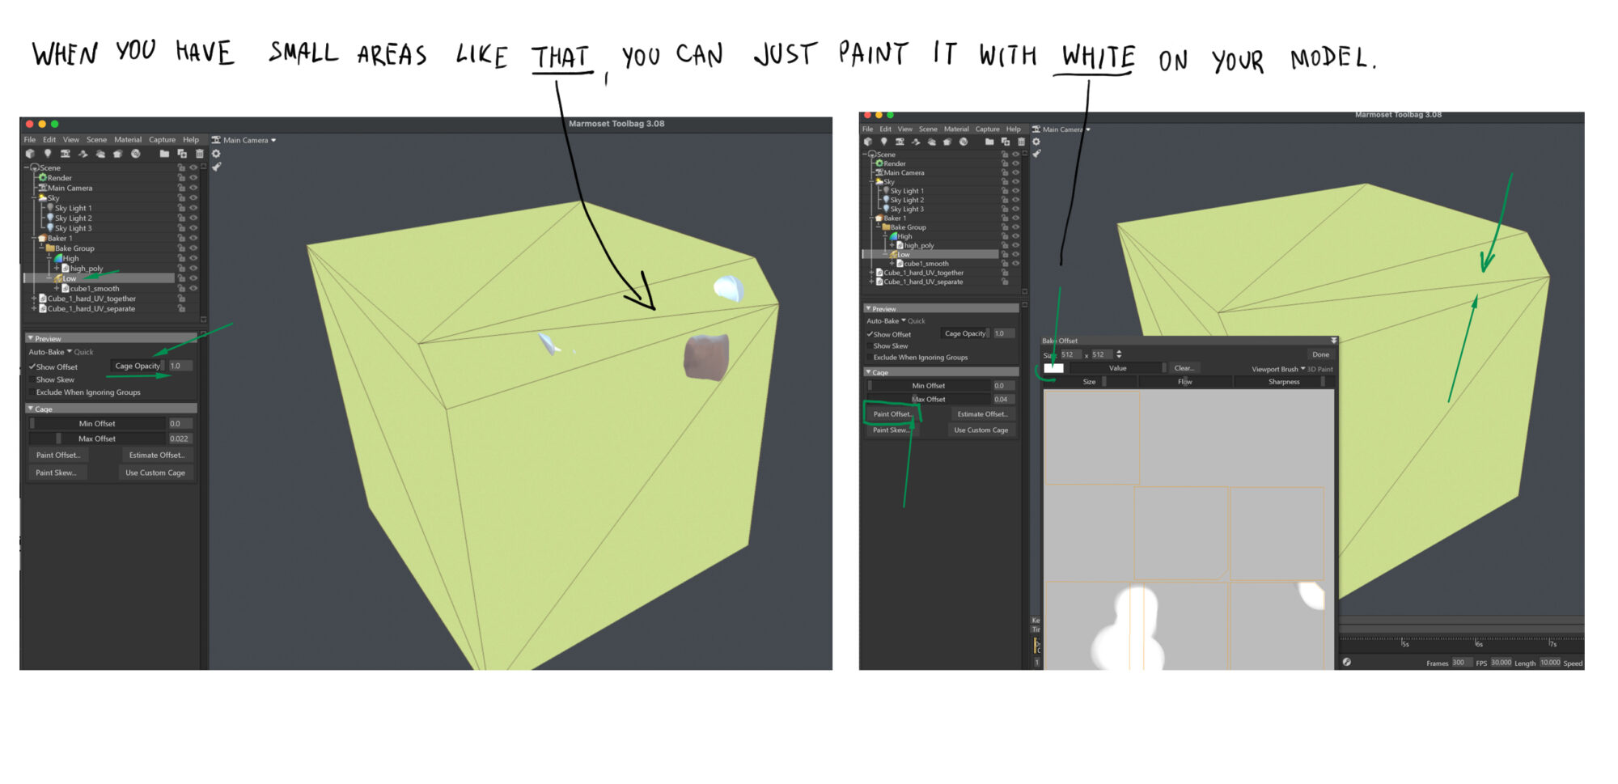Click Max Offset slider in left window
Viewport: 1618px width, 784px height.
tap(98, 439)
